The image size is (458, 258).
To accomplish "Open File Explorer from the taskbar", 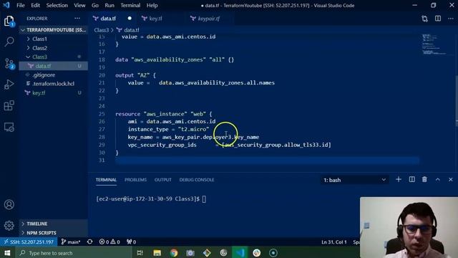I will click(x=157, y=253).
